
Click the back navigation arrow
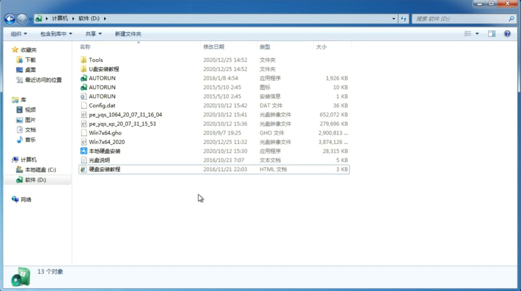pos(10,18)
